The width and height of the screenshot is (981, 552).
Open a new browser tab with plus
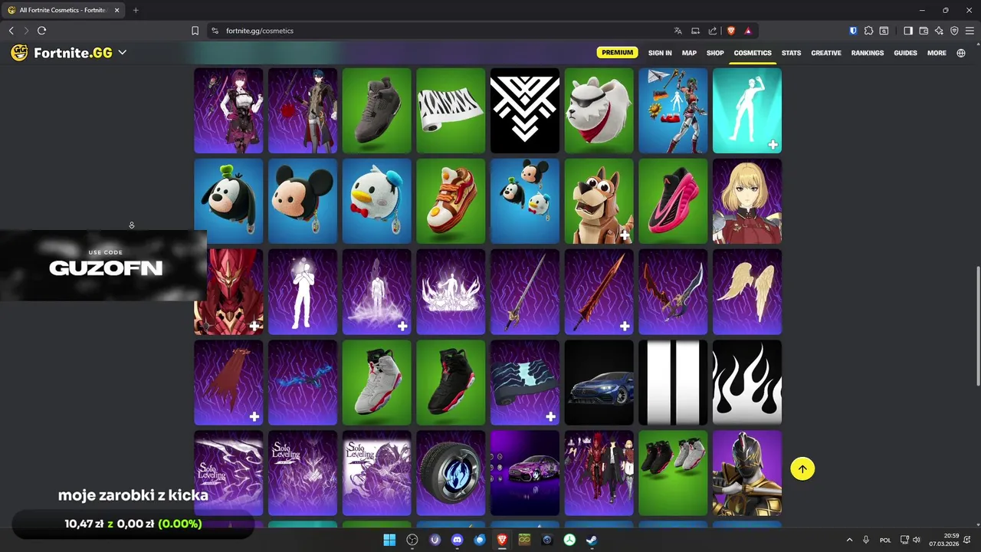coord(136,10)
